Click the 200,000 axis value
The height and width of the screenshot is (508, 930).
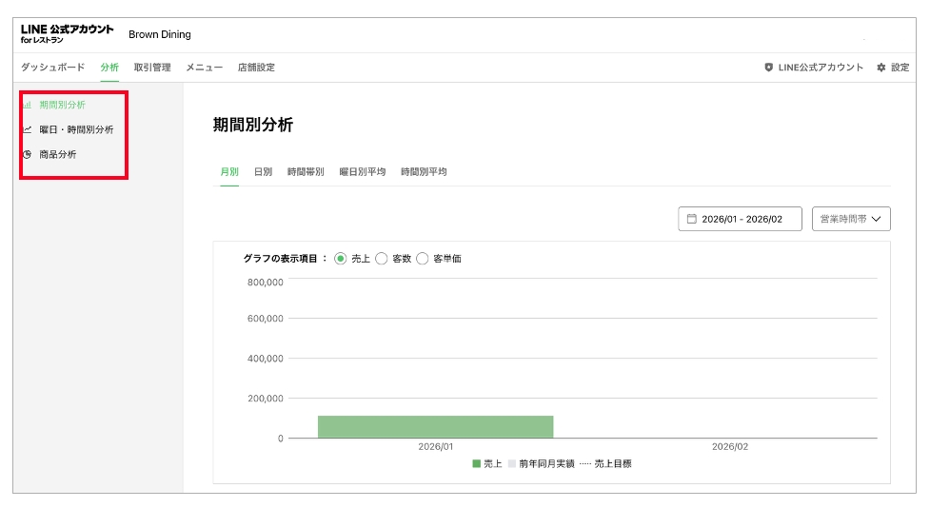(x=266, y=399)
